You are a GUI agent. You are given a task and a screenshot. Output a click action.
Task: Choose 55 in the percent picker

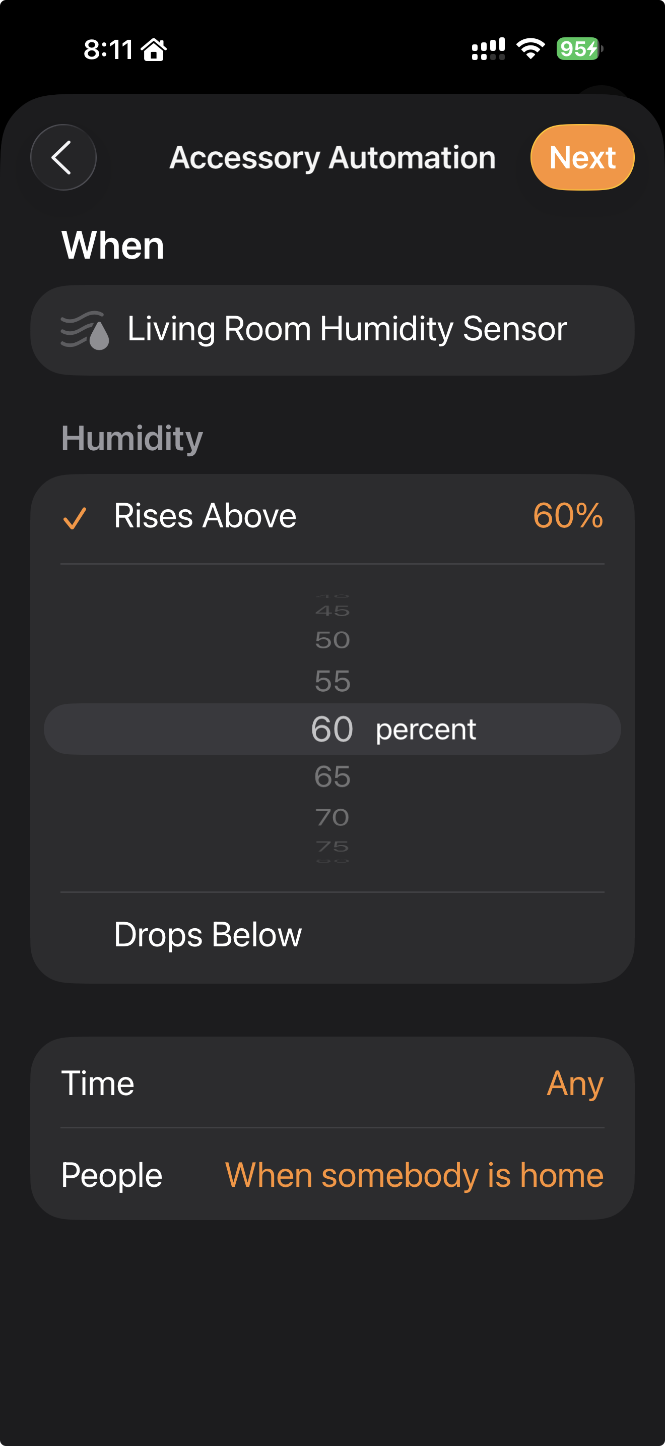click(x=332, y=681)
